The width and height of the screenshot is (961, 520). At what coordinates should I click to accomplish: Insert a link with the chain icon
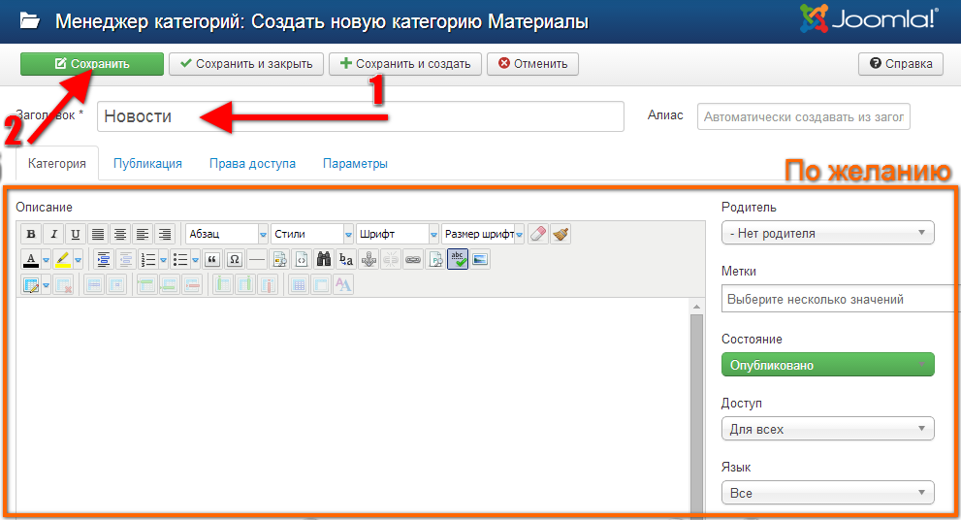[x=413, y=259]
